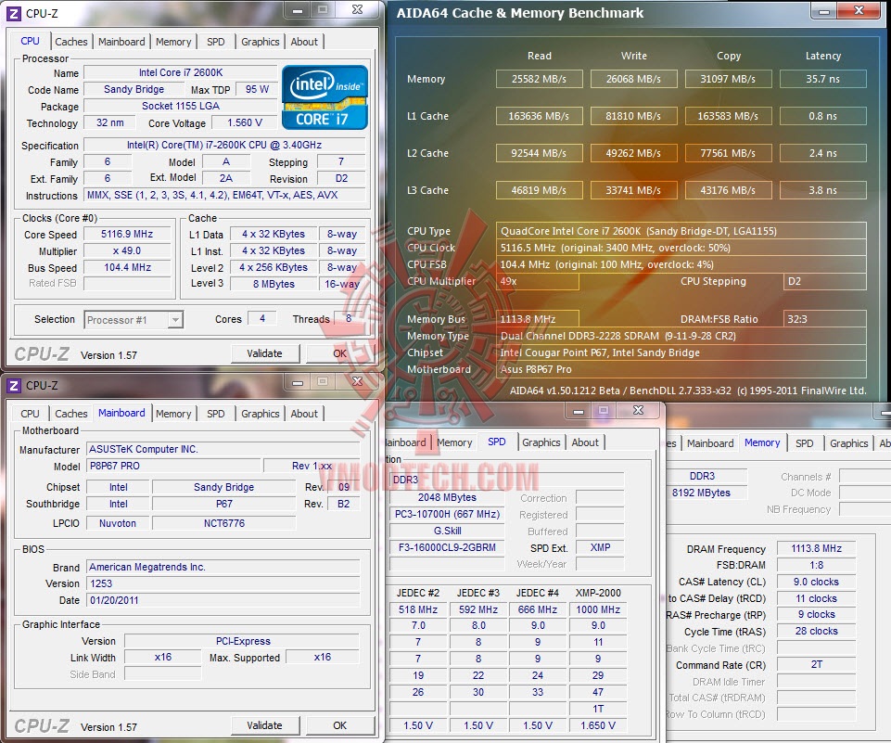
Task: Click the processor Name field Intel Core i7 2600K
Action: click(181, 72)
